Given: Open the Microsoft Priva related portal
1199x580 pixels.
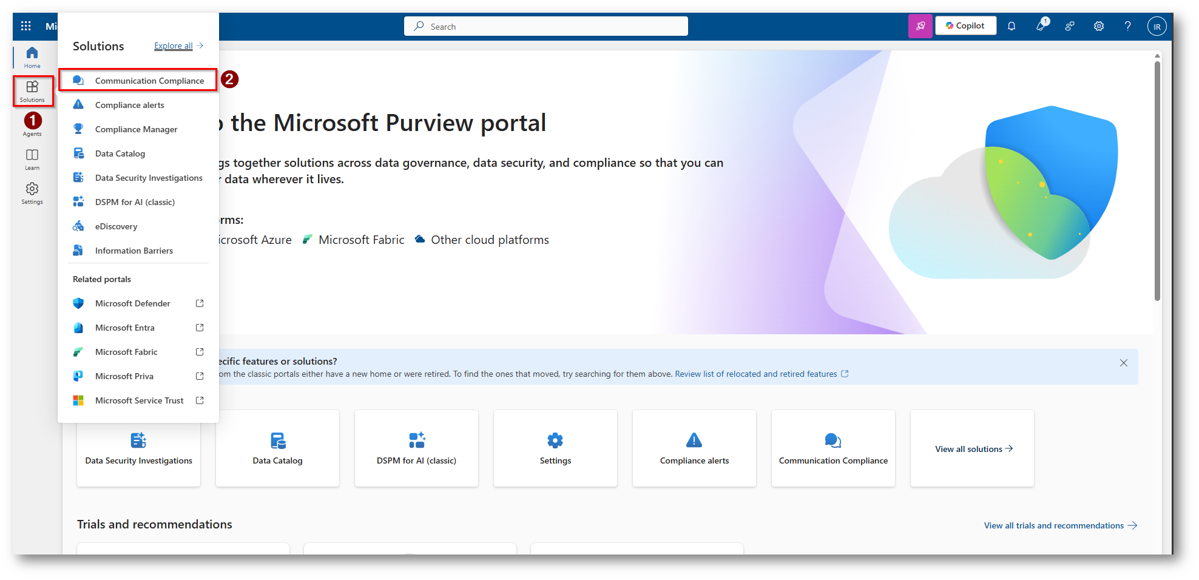Looking at the screenshot, I should click(x=138, y=376).
